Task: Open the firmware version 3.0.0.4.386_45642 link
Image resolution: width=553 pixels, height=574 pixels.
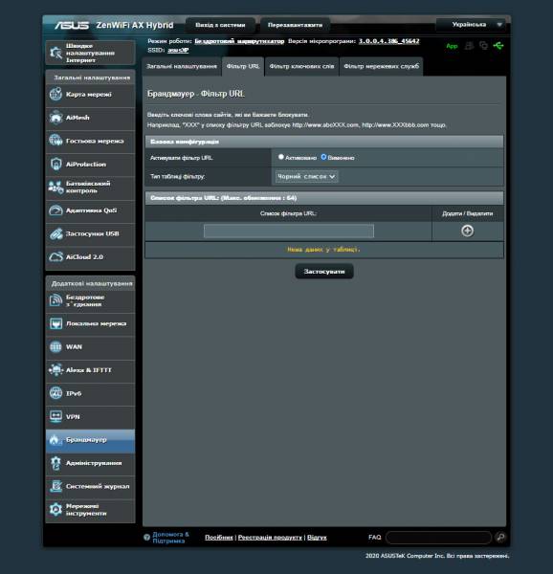Action: click(x=389, y=41)
